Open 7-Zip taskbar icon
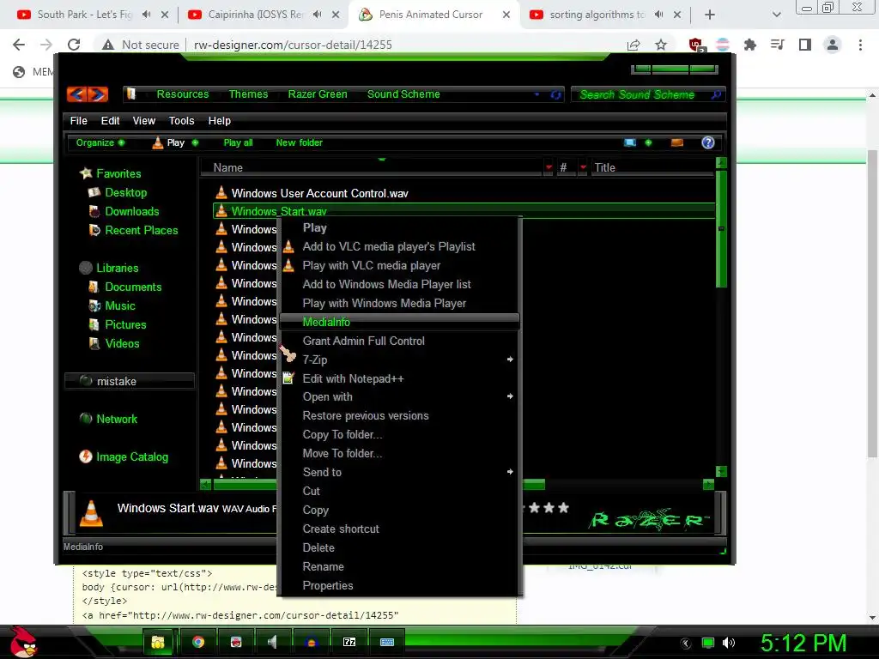 [x=349, y=642]
